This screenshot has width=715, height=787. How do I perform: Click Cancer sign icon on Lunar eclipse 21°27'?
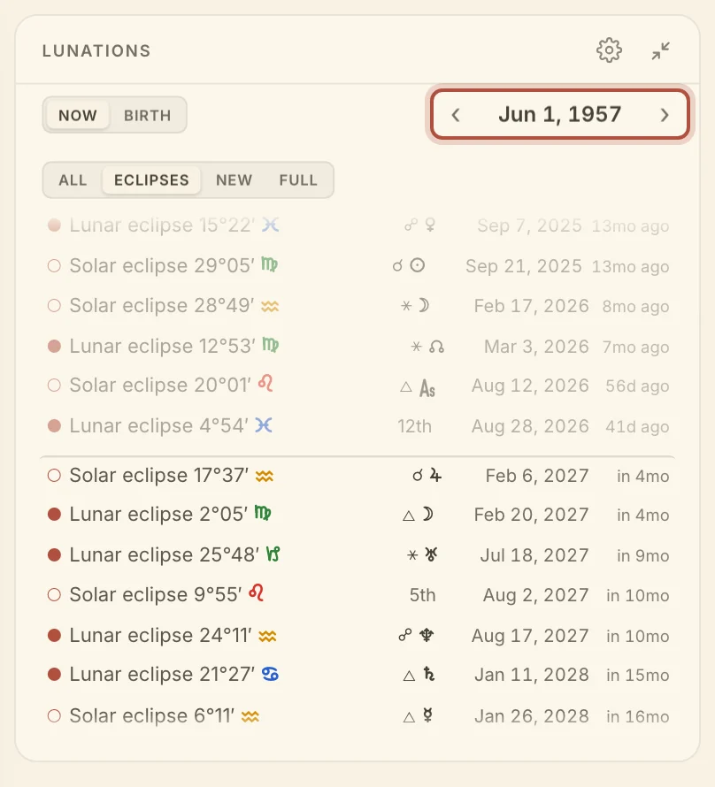270,674
